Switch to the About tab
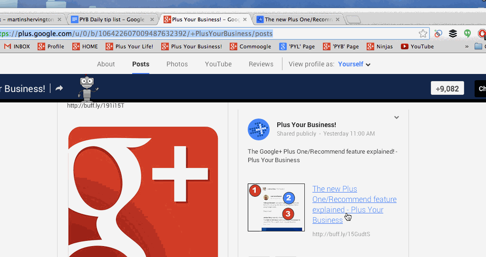486x257 pixels. tap(106, 64)
